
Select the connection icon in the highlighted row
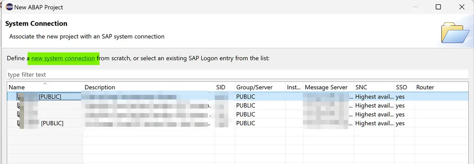[19, 96]
